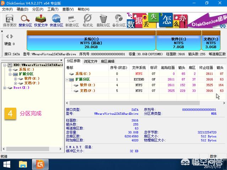The height and width of the screenshot is (170, 227).
Task: Select 系统(C:) in the left tree
Action: click(x=27, y=69)
